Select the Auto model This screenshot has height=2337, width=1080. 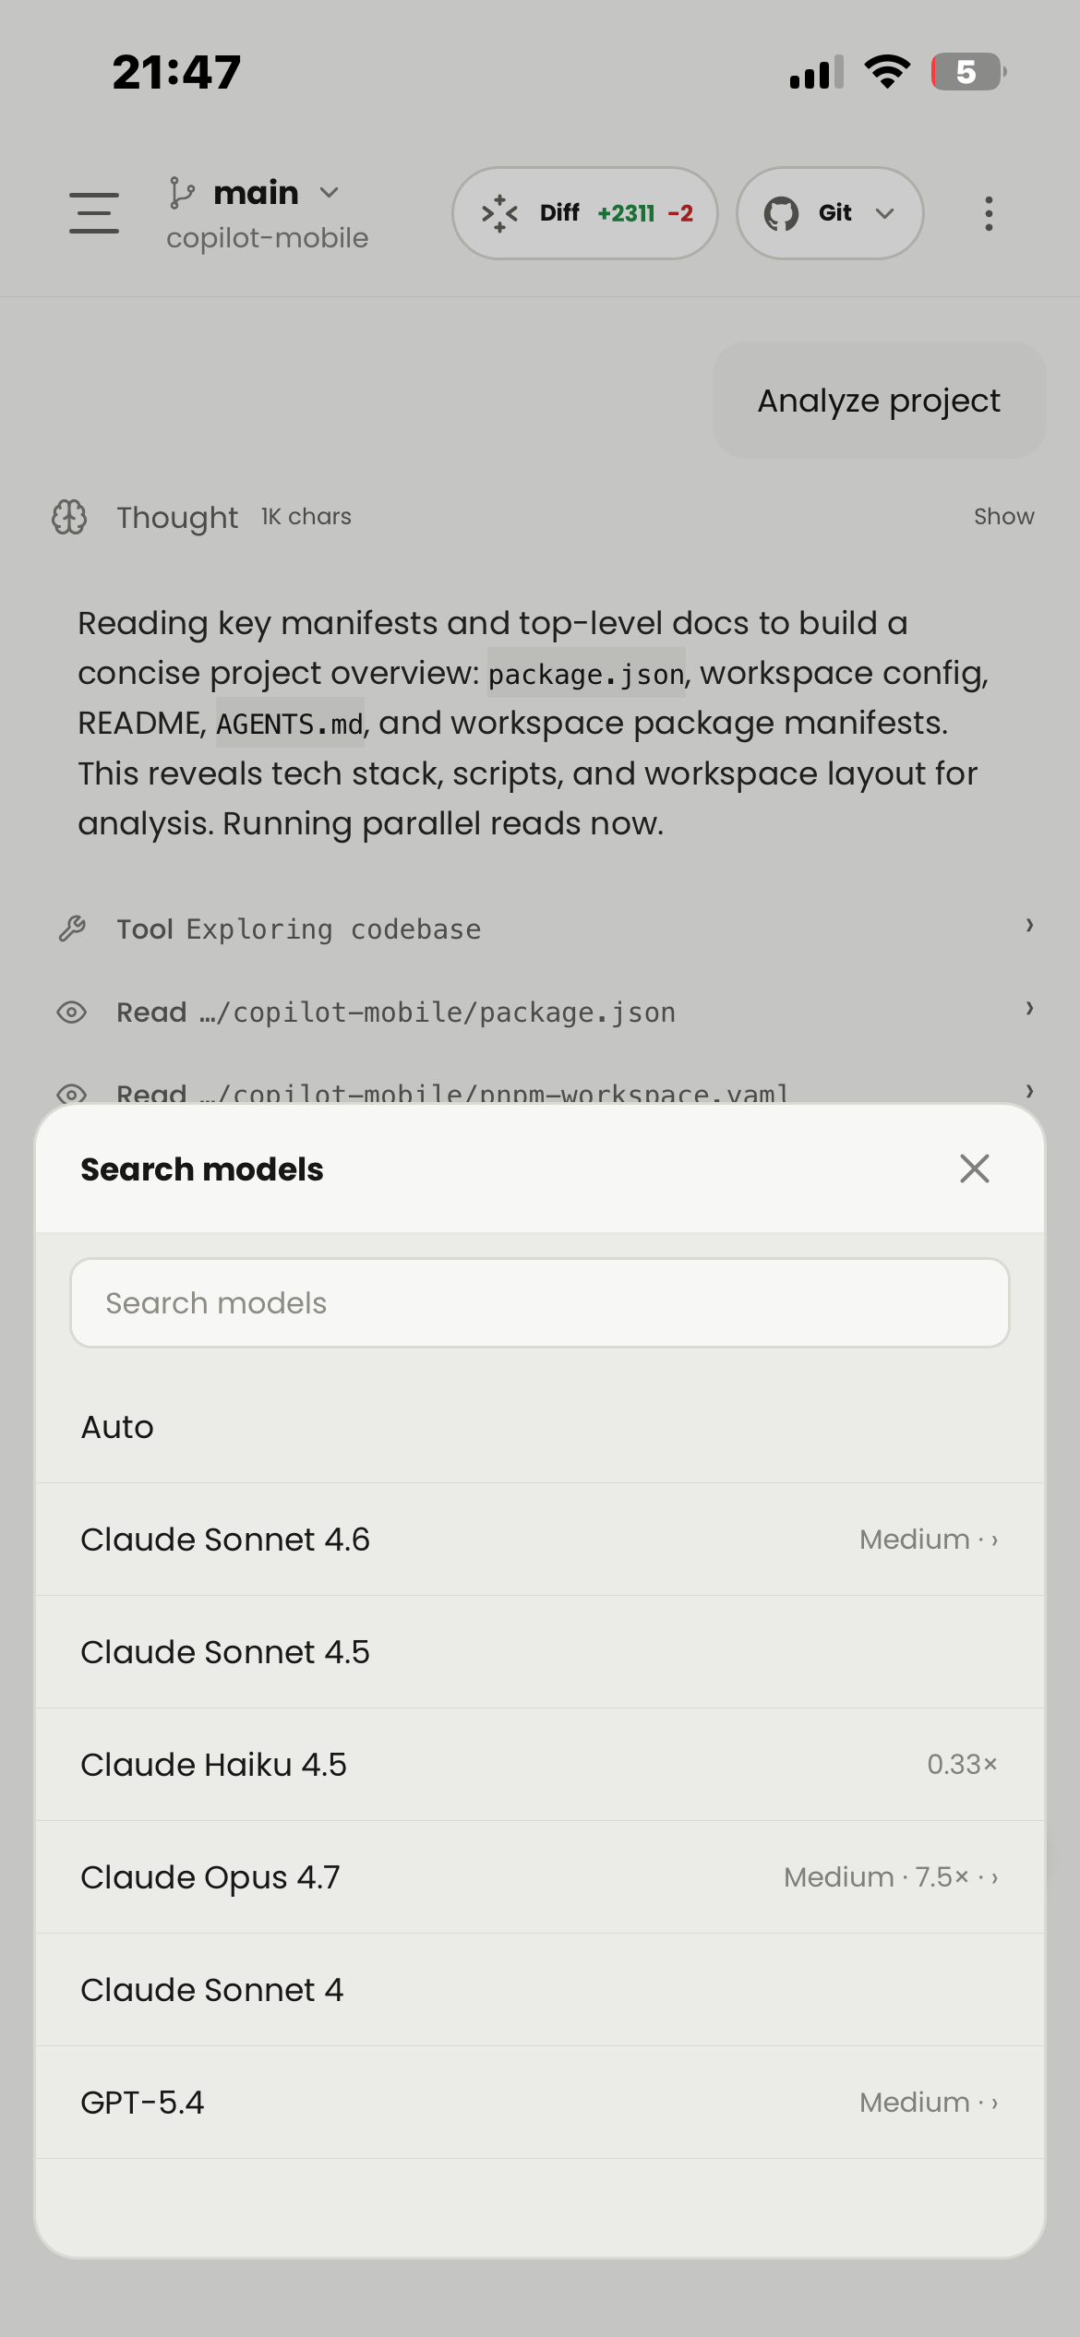tap(540, 1426)
